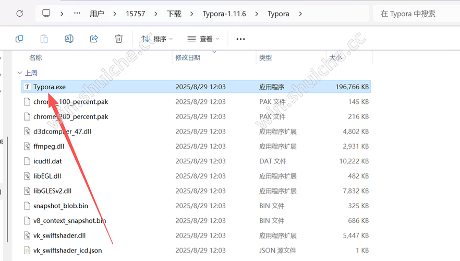Click the Typora.exe application icon
This screenshot has width=460, height=261.
(x=27, y=87)
